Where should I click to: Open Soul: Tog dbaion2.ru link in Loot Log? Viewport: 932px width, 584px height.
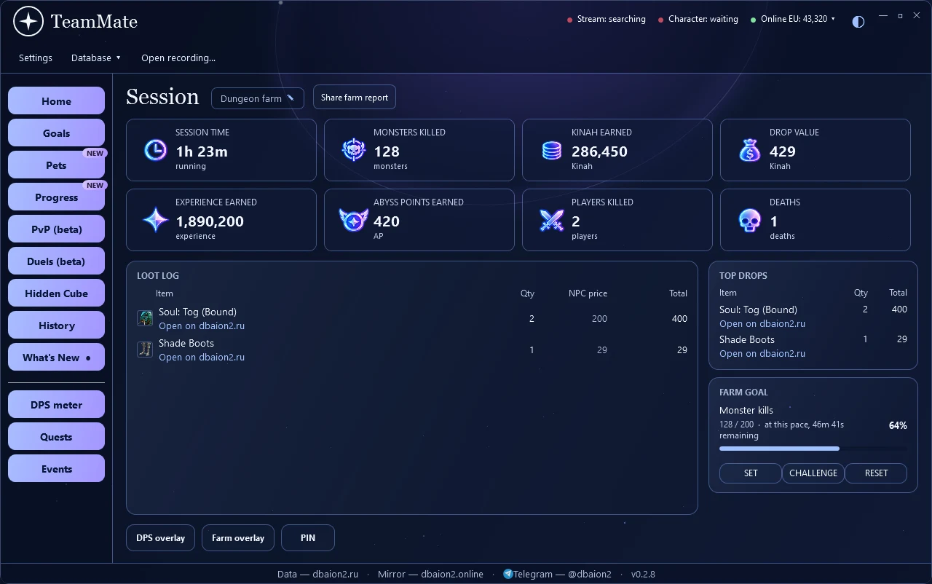coord(202,325)
